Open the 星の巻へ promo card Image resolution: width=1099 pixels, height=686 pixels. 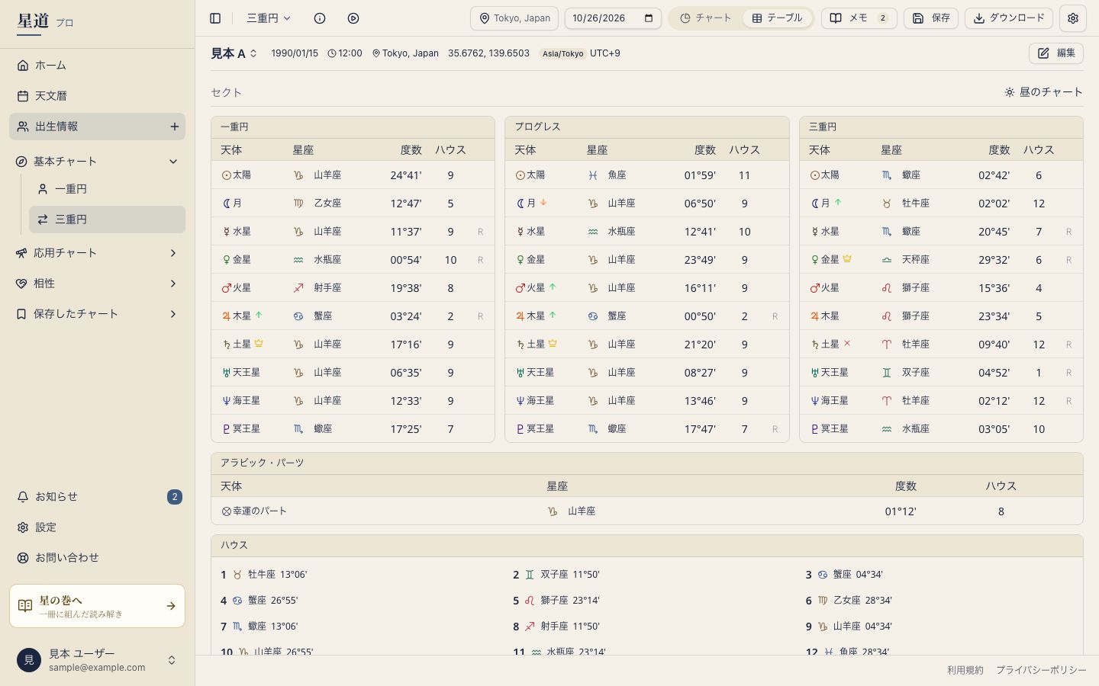pos(97,606)
